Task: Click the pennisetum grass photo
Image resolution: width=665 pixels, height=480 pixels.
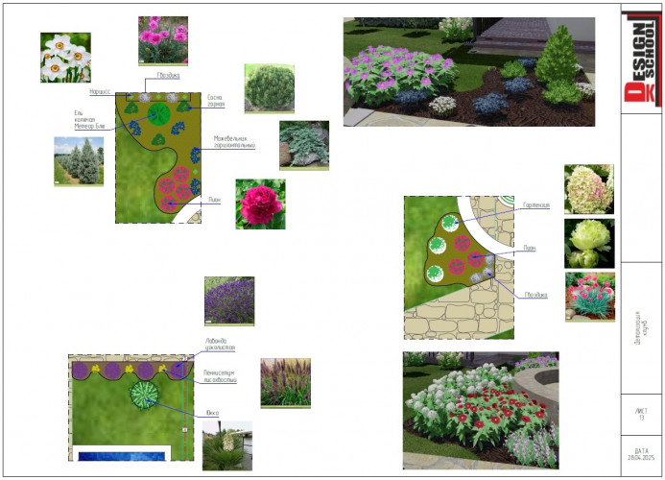Action: tap(285, 383)
